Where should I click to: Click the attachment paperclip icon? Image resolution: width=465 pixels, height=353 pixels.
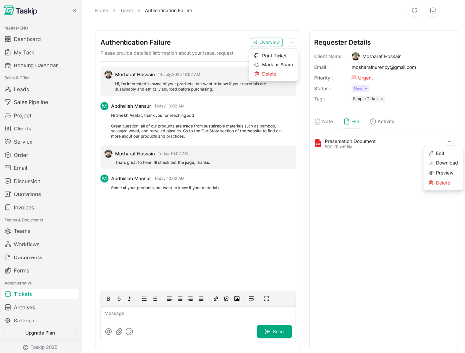119,332
